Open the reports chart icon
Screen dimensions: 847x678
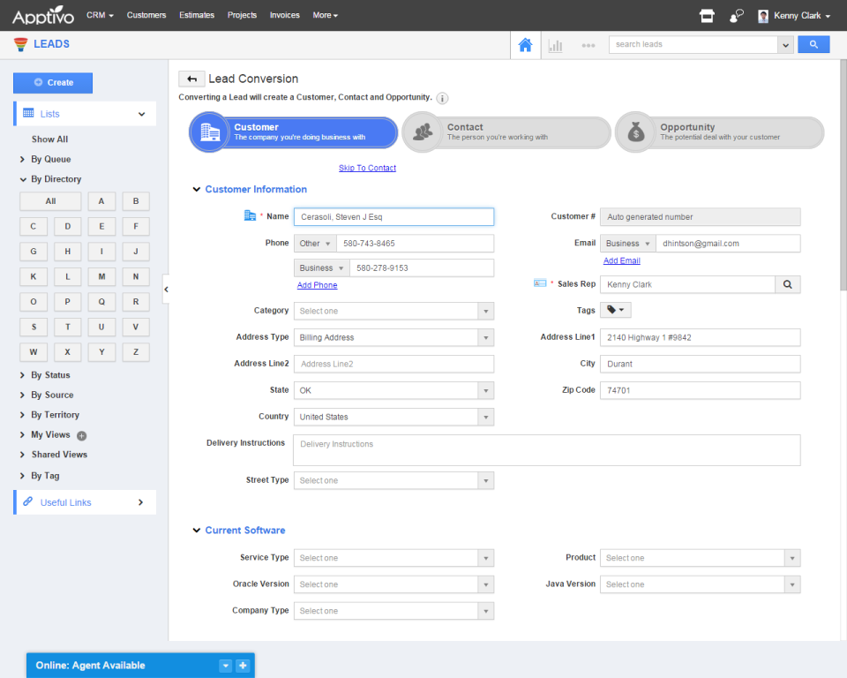(x=554, y=43)
